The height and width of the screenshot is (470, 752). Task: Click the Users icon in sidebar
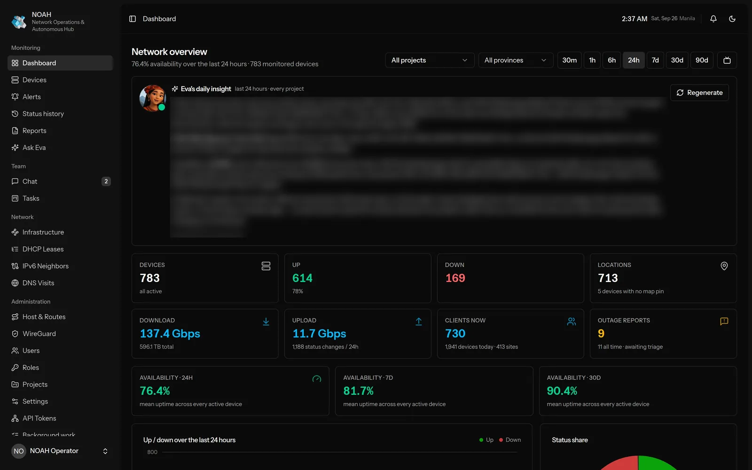pos(15,351)
